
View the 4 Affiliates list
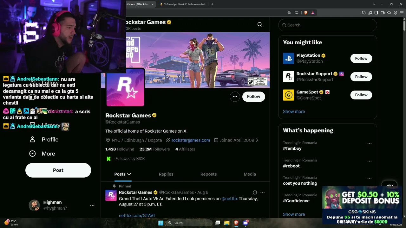click(185, 149)
